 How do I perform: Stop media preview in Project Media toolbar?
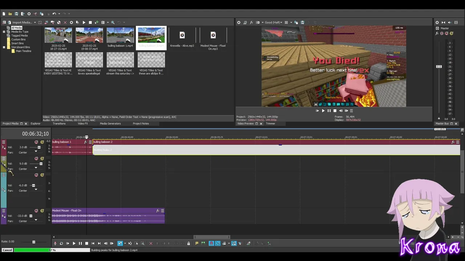90,22
